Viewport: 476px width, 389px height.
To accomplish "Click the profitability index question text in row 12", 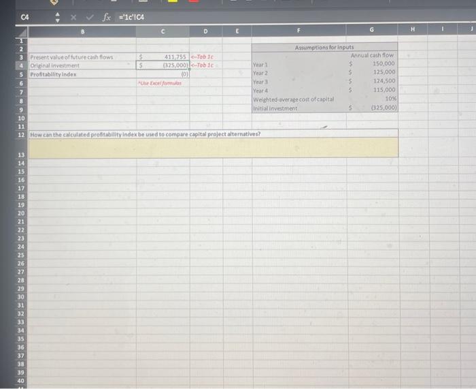I will (145, 134).
